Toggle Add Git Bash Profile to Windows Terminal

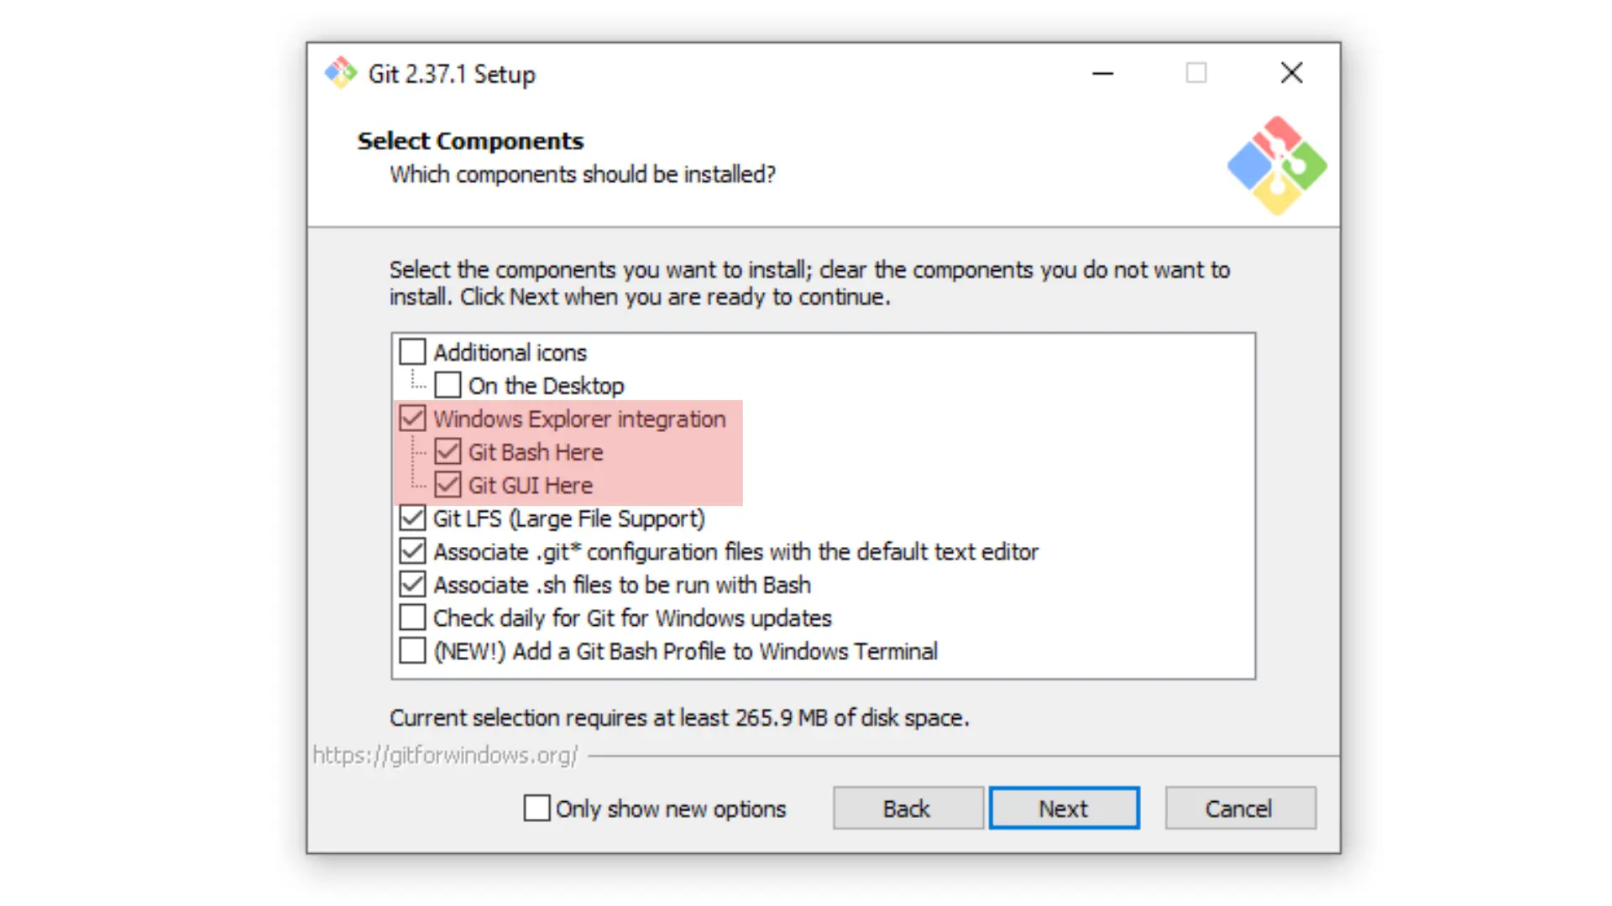pyautogui.click(x=413, y=652)
